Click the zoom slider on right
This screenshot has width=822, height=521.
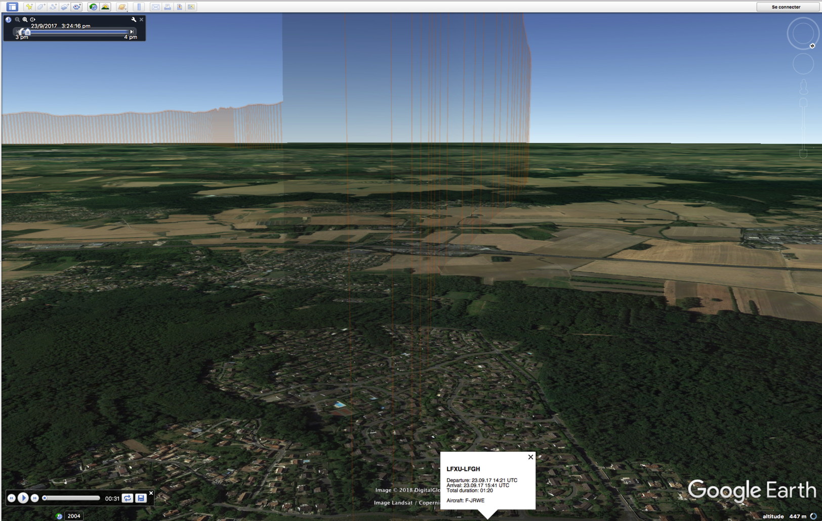(x=803, y=127)
